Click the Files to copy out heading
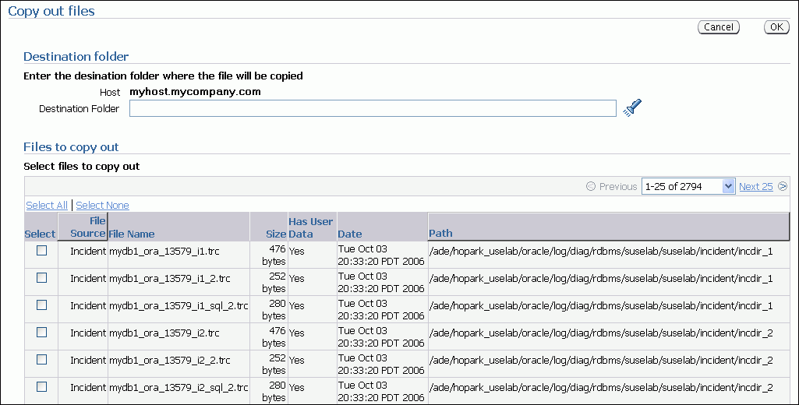Image resolution: width=799 pixels, height=405 pixels. point(71,146)
